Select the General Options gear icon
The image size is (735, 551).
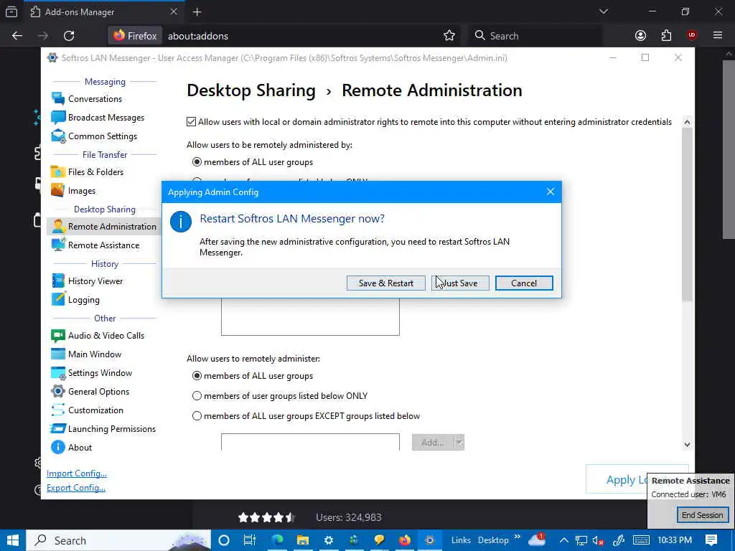57,392
